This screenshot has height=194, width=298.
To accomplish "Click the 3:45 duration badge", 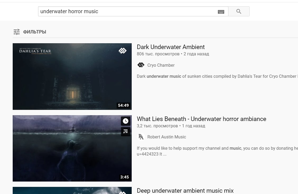I will pyautogui.click(x=125, y=177).
